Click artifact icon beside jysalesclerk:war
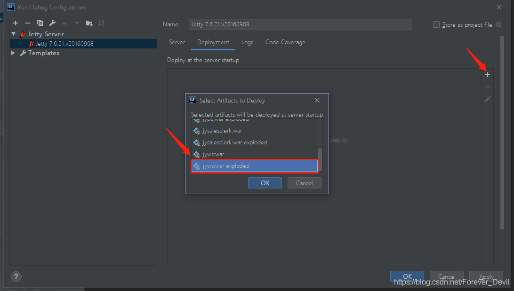 (196, 131)
